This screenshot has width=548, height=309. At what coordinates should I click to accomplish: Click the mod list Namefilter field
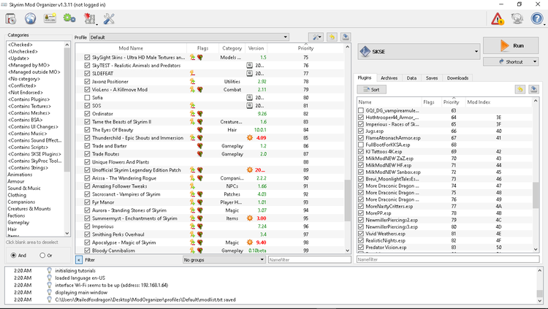(310, 260)
